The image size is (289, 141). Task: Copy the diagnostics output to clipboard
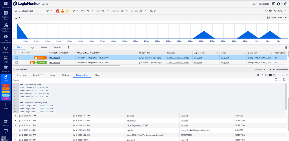pyautogui.click(x=284, y=80)
